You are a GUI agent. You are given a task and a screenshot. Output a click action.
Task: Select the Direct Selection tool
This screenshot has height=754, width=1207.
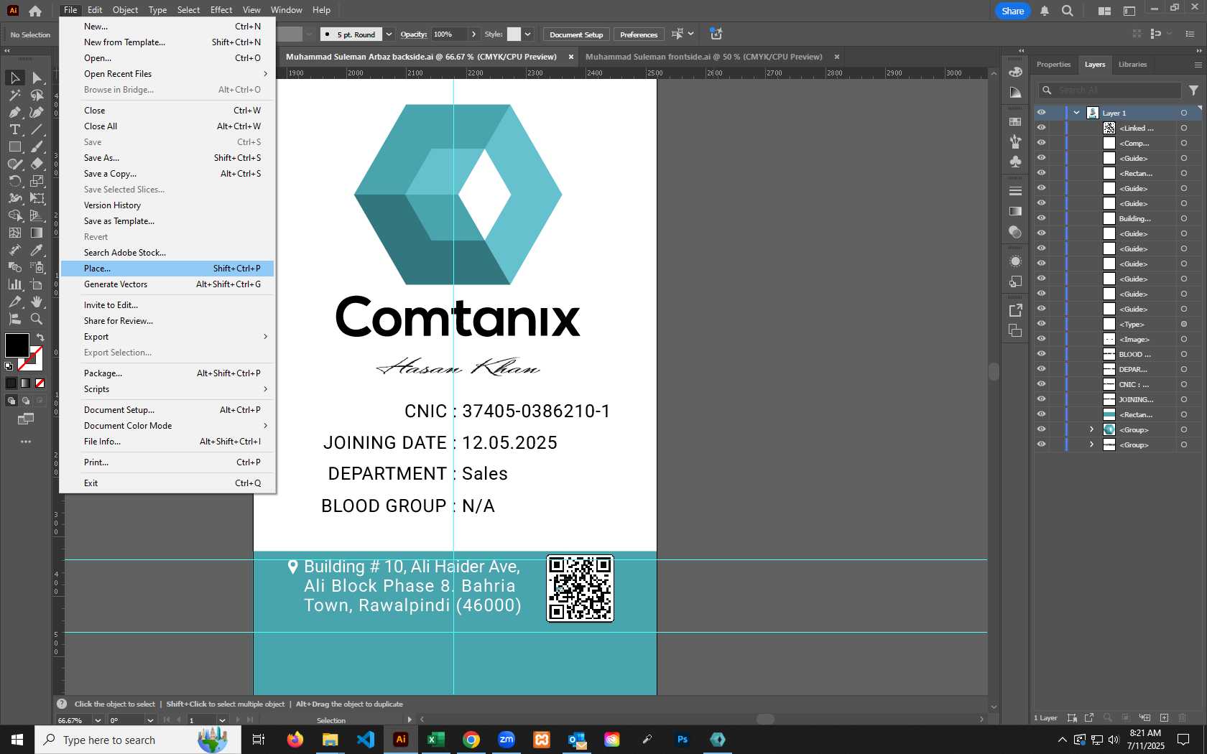(37, 78)
